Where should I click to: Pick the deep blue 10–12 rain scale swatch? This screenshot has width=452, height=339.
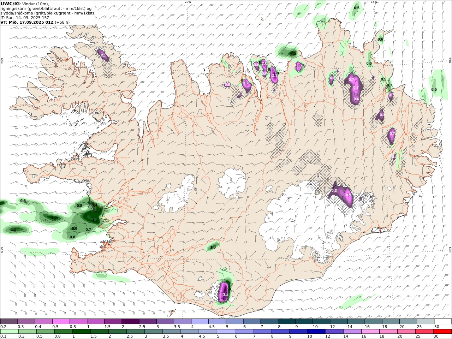coord(316,332)
